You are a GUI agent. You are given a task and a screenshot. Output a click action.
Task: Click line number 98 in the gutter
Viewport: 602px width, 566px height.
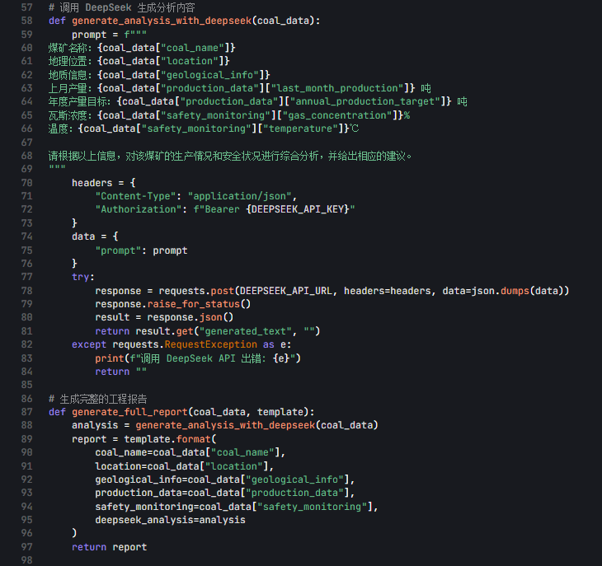(27, 560)
